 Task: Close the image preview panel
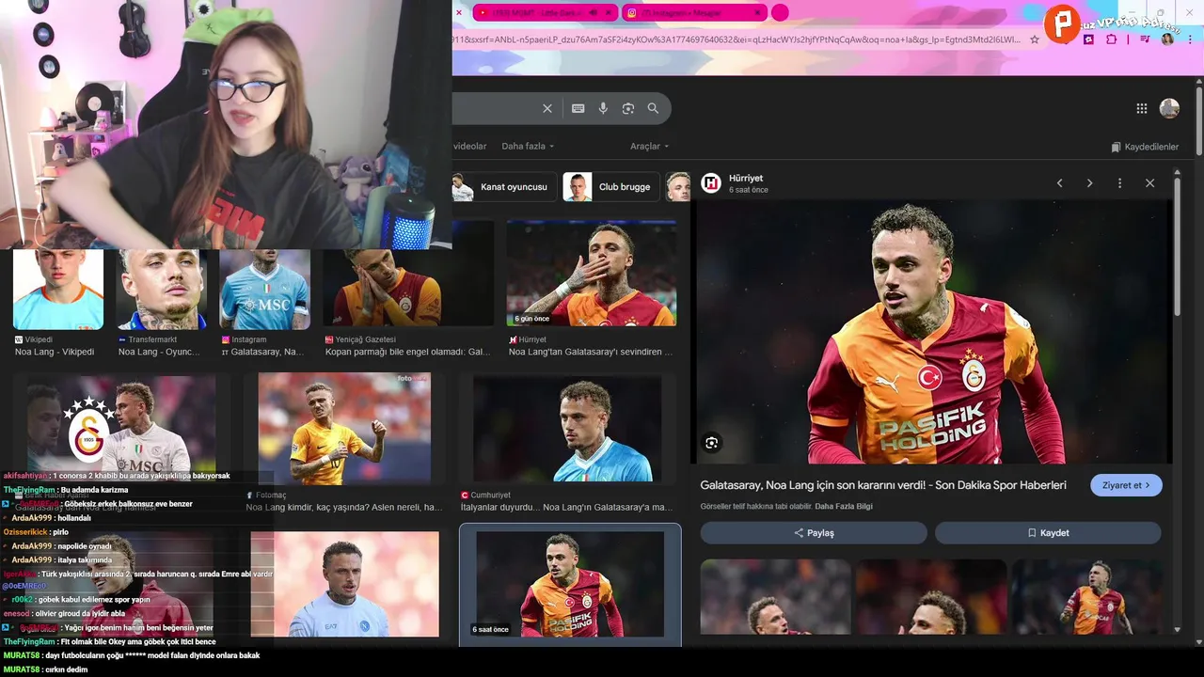[1149, 183]
